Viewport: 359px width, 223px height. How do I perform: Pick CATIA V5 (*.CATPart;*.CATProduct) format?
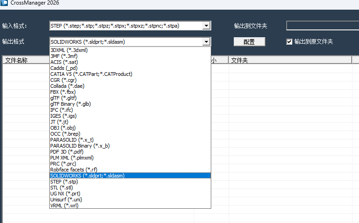130,74
